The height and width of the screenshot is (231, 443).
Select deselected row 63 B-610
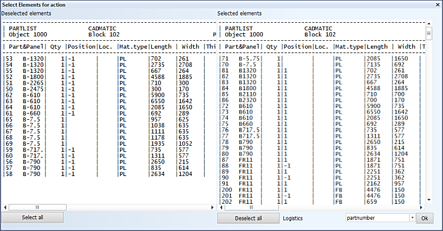click(109, 101)
